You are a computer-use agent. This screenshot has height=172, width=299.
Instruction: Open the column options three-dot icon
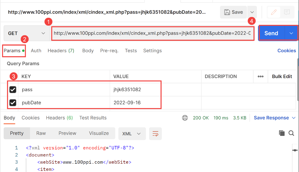coord(260,76)
